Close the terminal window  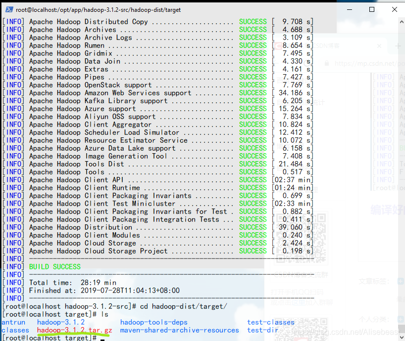coord(395,10)
